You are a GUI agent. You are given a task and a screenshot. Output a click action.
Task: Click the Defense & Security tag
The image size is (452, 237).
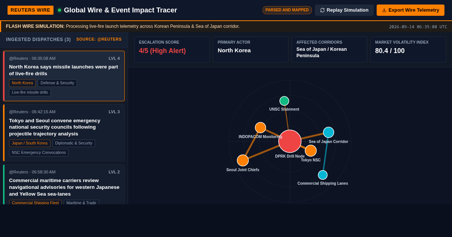coord(57,83)
